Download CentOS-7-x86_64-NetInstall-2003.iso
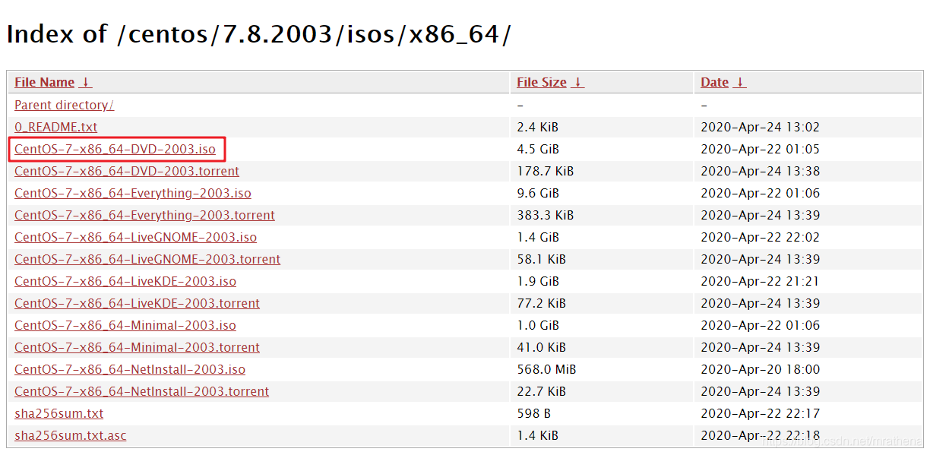The width and height of the screenshot is (930, 455). pyautogui.click(x=130, y=369)
